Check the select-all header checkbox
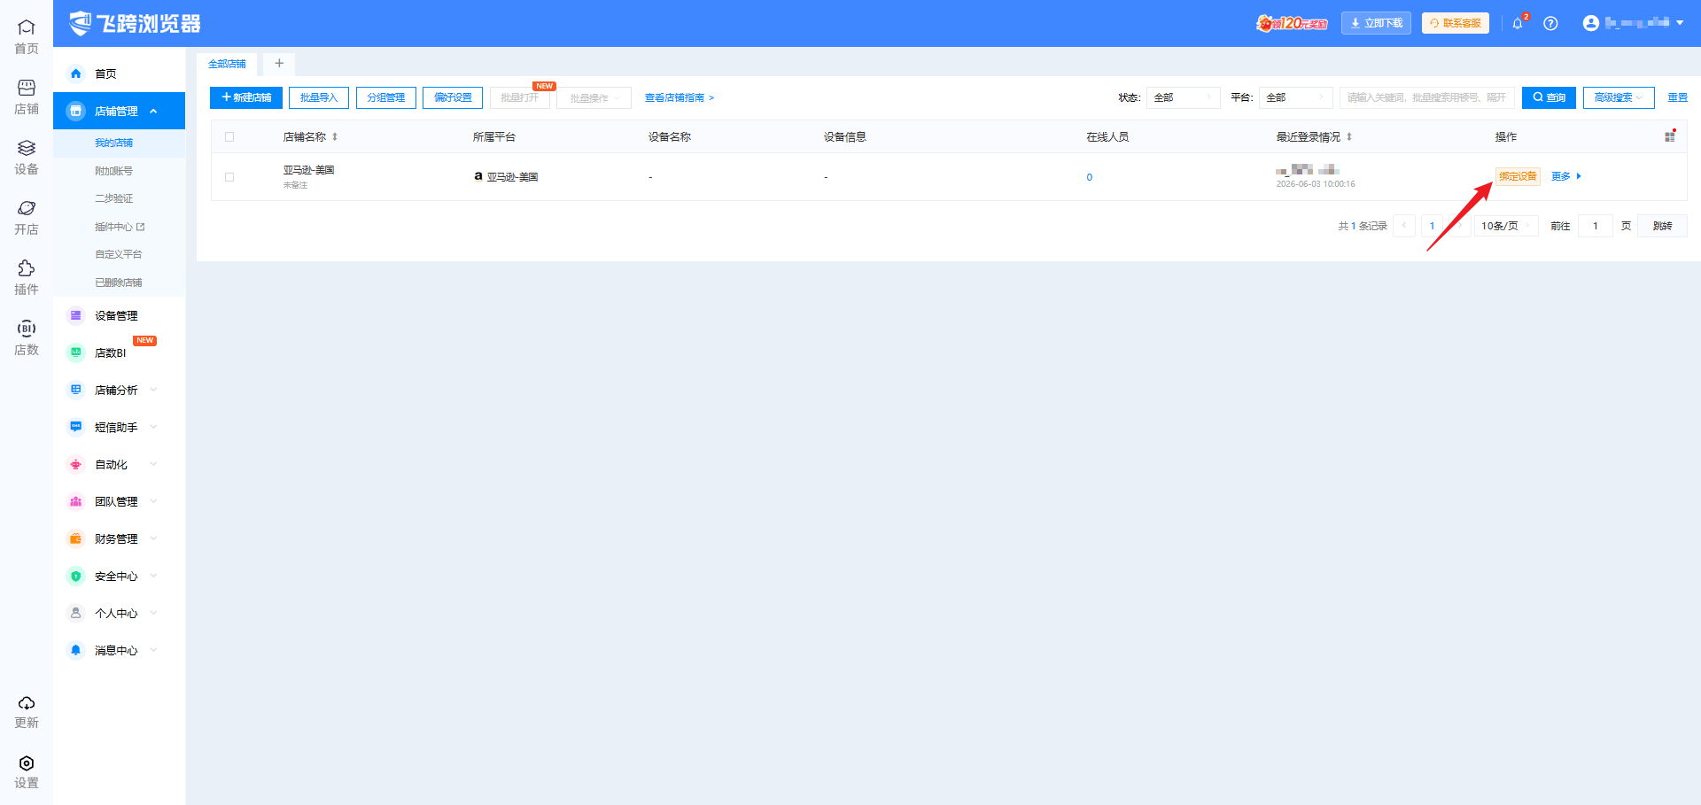Image resolution: width=1701 pixels, height=805 pixels. click(229, 136)
